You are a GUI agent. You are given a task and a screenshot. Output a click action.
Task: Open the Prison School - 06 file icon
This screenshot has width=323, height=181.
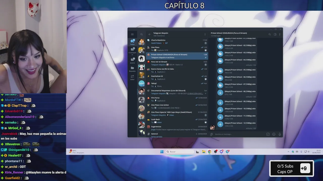pyautogui.click(x=220, y=78)
